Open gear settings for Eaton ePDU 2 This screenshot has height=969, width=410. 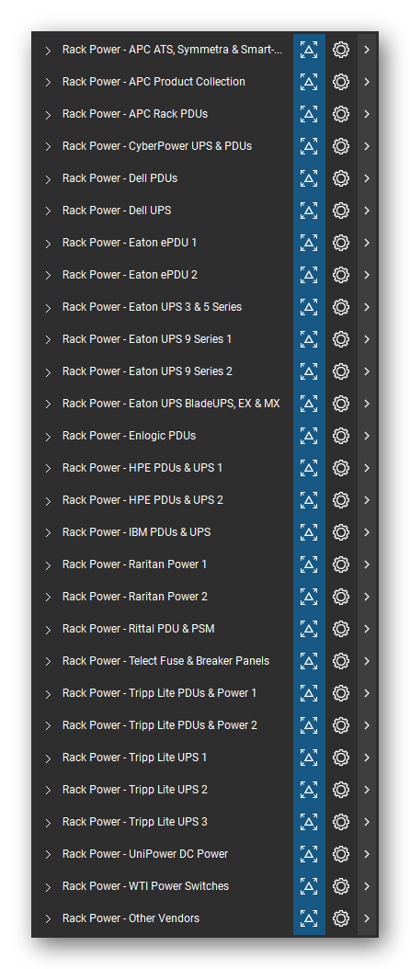coord(341,275)
